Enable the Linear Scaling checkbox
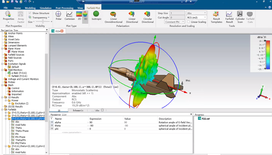Image resolution: width=272 pixels, height=155 pixels. (188, 22)
